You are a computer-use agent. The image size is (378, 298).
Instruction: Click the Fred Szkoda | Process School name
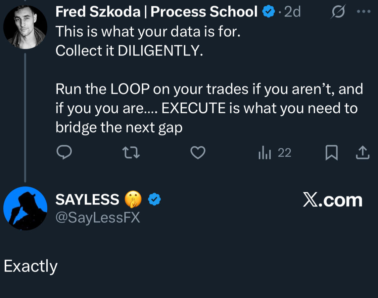[156, 12]
